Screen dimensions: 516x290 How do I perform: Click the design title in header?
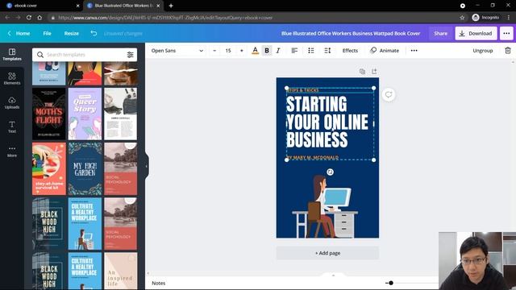click(x=351, y=33)
